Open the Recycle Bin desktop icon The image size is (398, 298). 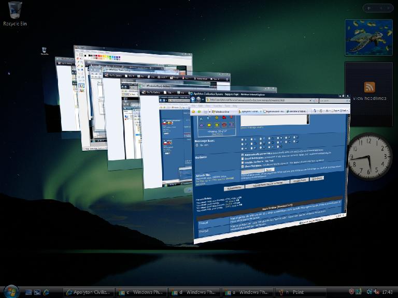tap(15, 10)
